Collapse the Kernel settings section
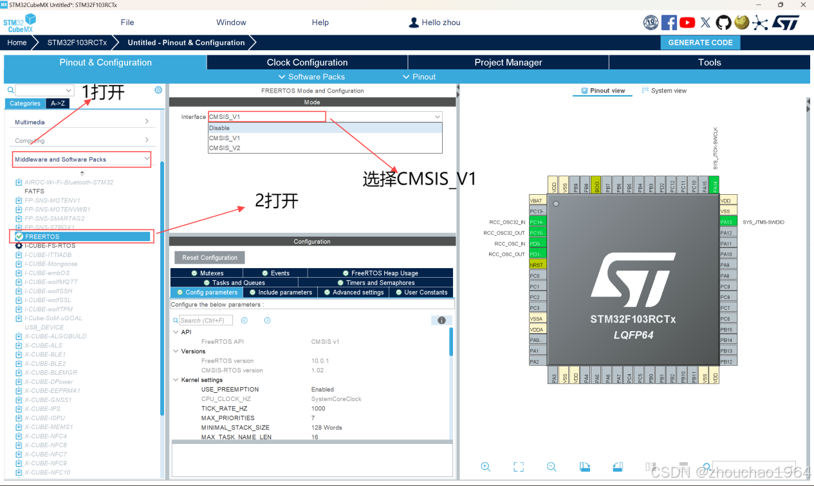The image size is (814, 486). tap(177, 380)
